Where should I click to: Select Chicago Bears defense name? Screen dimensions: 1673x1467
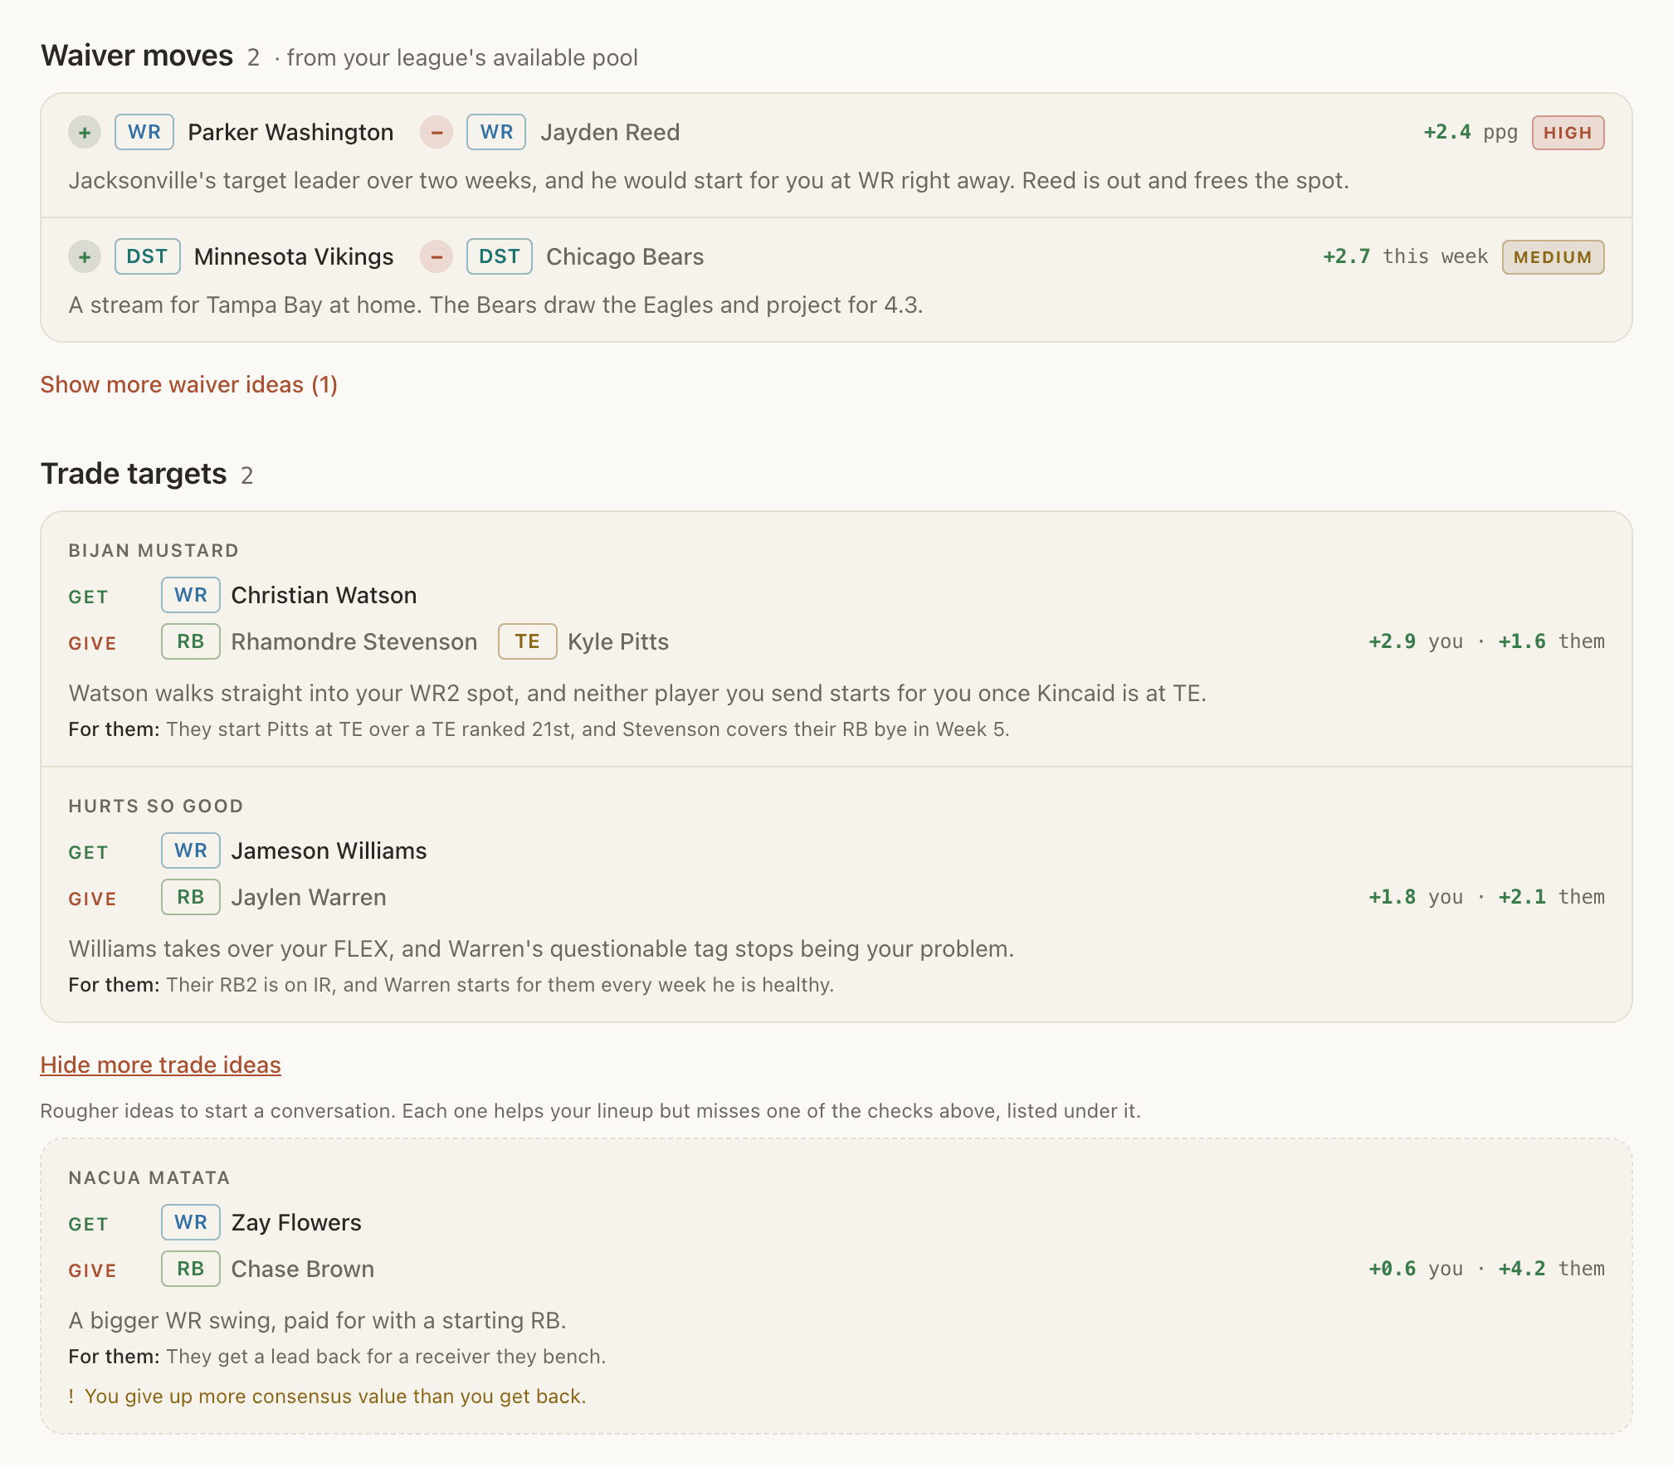point(625,257)
